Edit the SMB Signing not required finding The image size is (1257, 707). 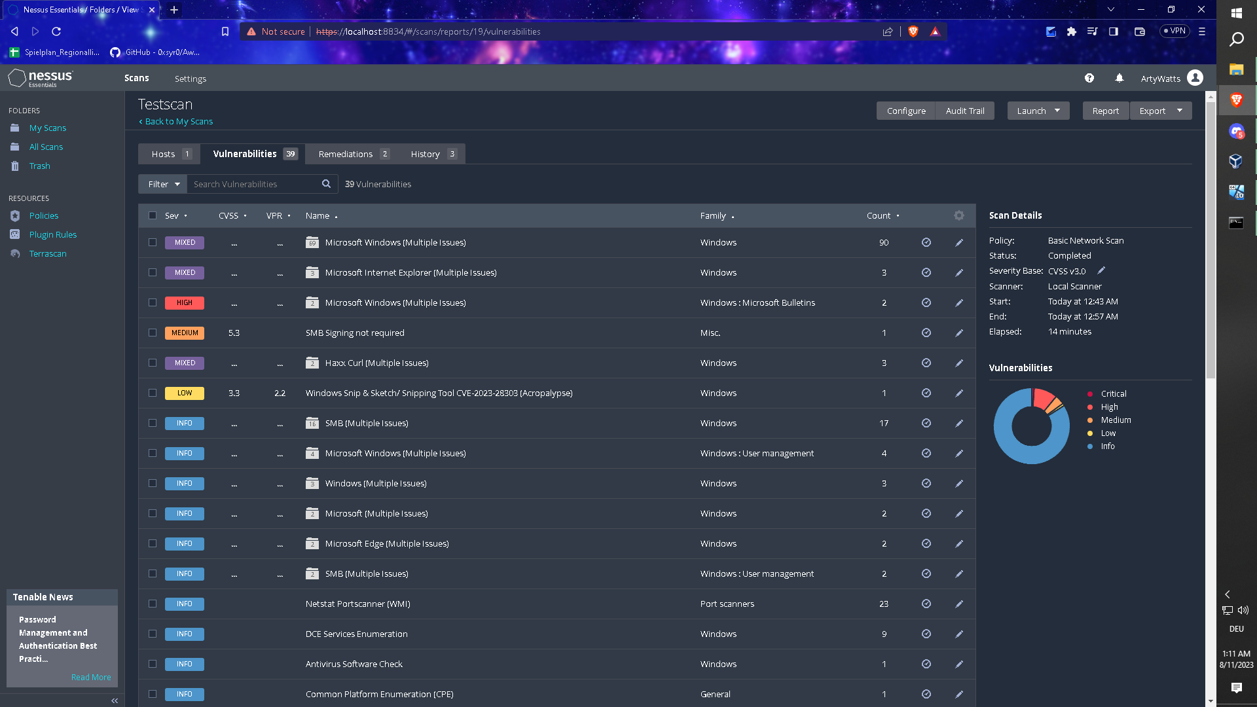click(959, 333)
